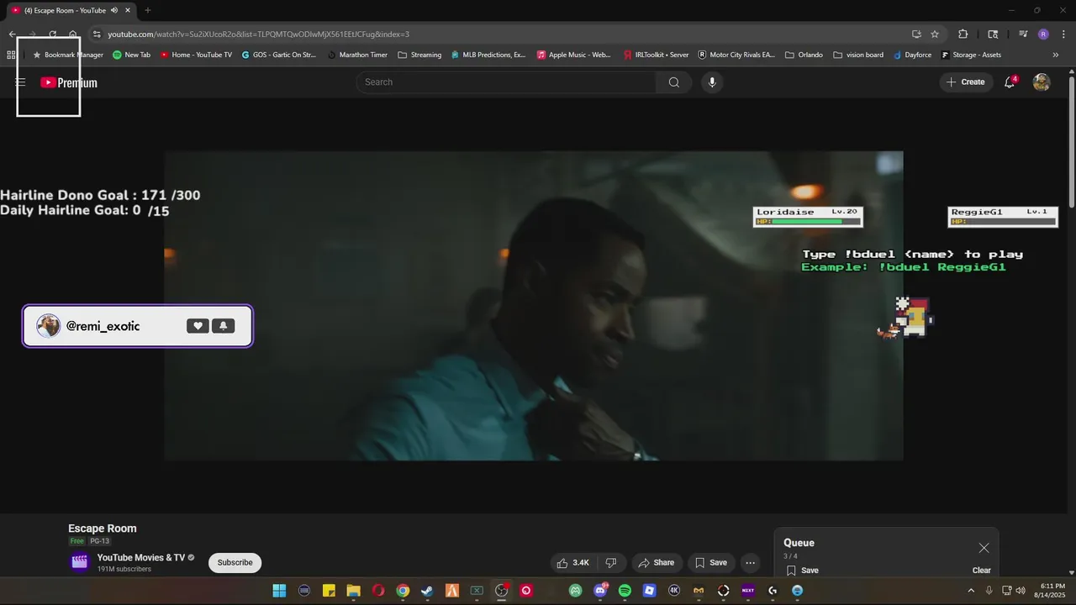The width and height of the screenshot is (1076, 605).
Task: Dislike the video with thumbs down
Action: coord(611,563)
